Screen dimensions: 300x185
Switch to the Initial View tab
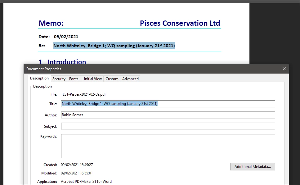click(x=93, y=79)
